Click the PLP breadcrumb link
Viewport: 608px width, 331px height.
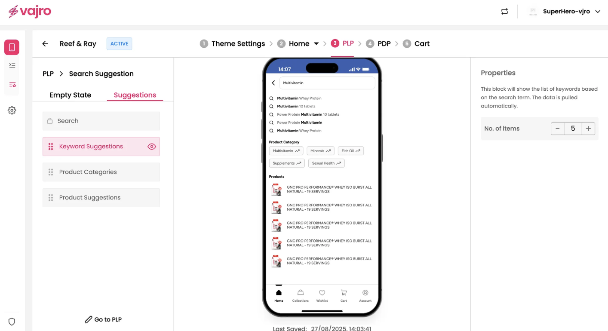coord(48,74)
